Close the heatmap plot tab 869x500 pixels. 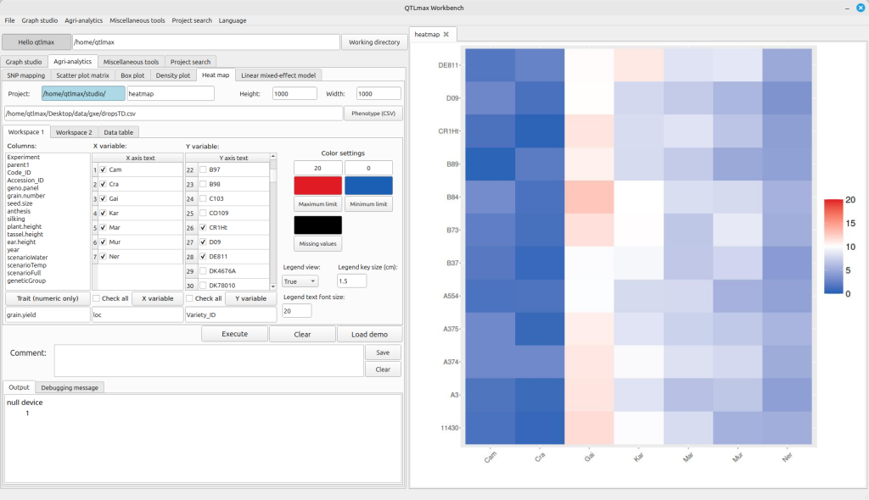(446, 34)
